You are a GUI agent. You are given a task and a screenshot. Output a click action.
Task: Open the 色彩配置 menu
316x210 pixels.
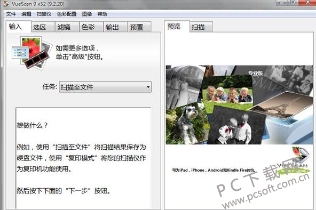point(67,14)
